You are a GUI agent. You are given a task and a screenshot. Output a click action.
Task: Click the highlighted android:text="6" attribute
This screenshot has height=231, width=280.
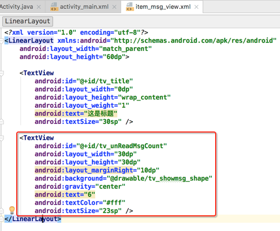pyautogui.click(x=65, y=195)
